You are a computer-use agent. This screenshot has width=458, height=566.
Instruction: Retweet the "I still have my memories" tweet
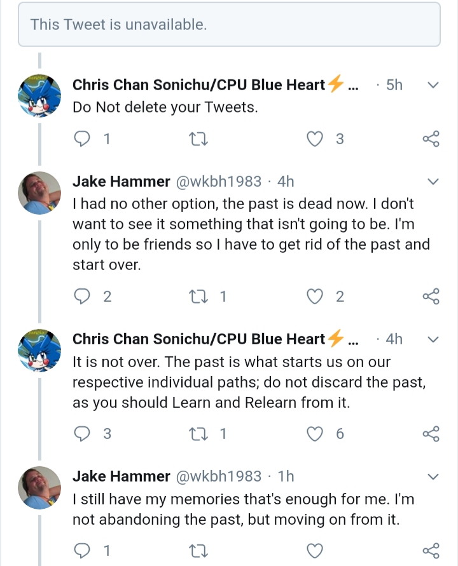[x=198, y=551]
